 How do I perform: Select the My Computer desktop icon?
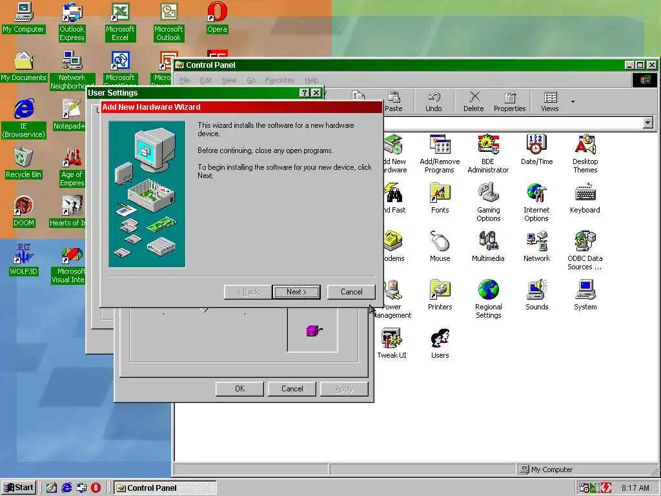coord(24,17)
